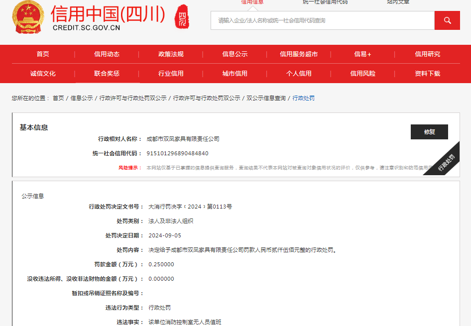Open the 诚信文化 menu item
The height and width of the screenshot is (326, 471).
point(43,74)
